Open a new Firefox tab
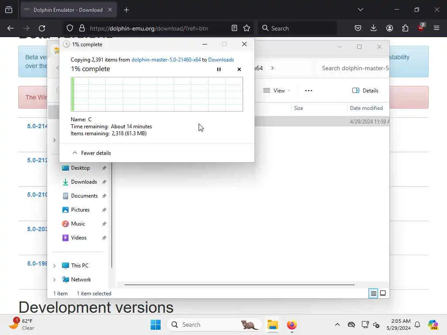The height and width of the screenshot is (335, 447). (x=126, y=10)
